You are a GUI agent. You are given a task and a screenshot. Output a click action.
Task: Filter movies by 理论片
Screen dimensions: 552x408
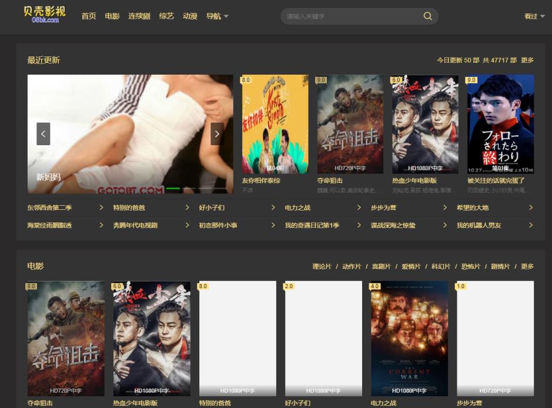point(322,266)
